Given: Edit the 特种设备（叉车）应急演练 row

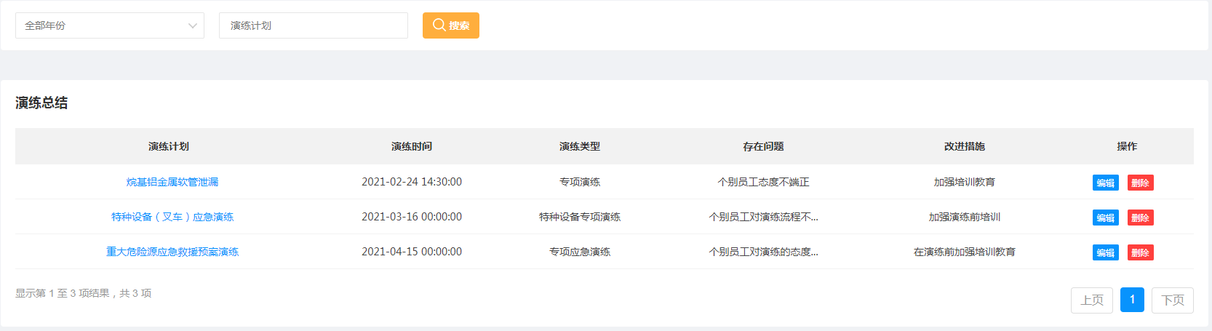Looking at the screenshot, I should click(1106, 218).
